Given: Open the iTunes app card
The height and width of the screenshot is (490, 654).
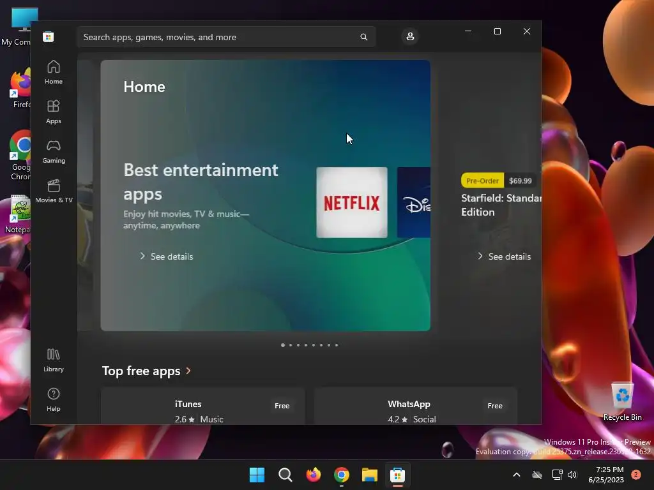Looking at the screenshot, I should tap(203, 406).
